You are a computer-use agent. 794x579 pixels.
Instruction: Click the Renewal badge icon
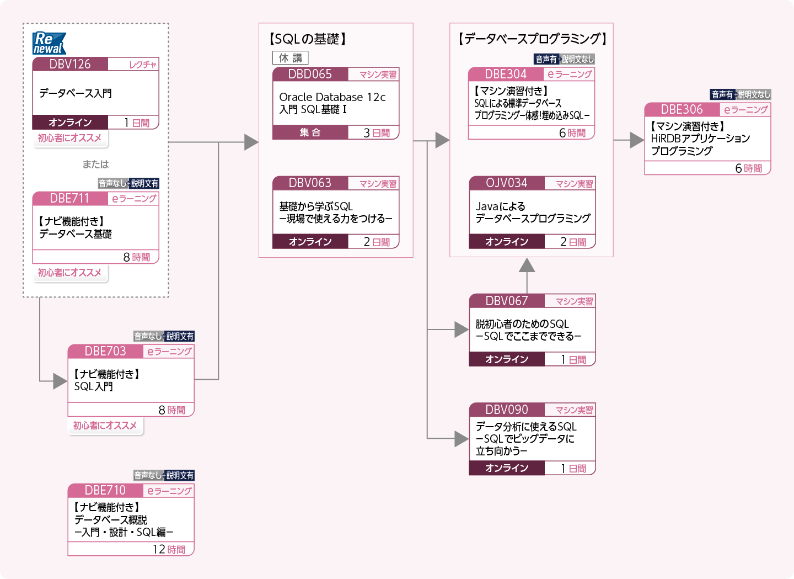[x=49, y=44]
